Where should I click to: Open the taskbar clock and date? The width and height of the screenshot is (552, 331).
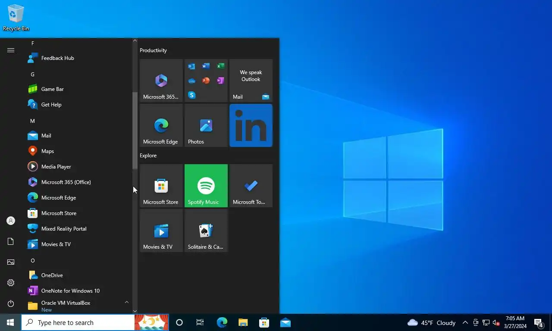tap(515, 322)
